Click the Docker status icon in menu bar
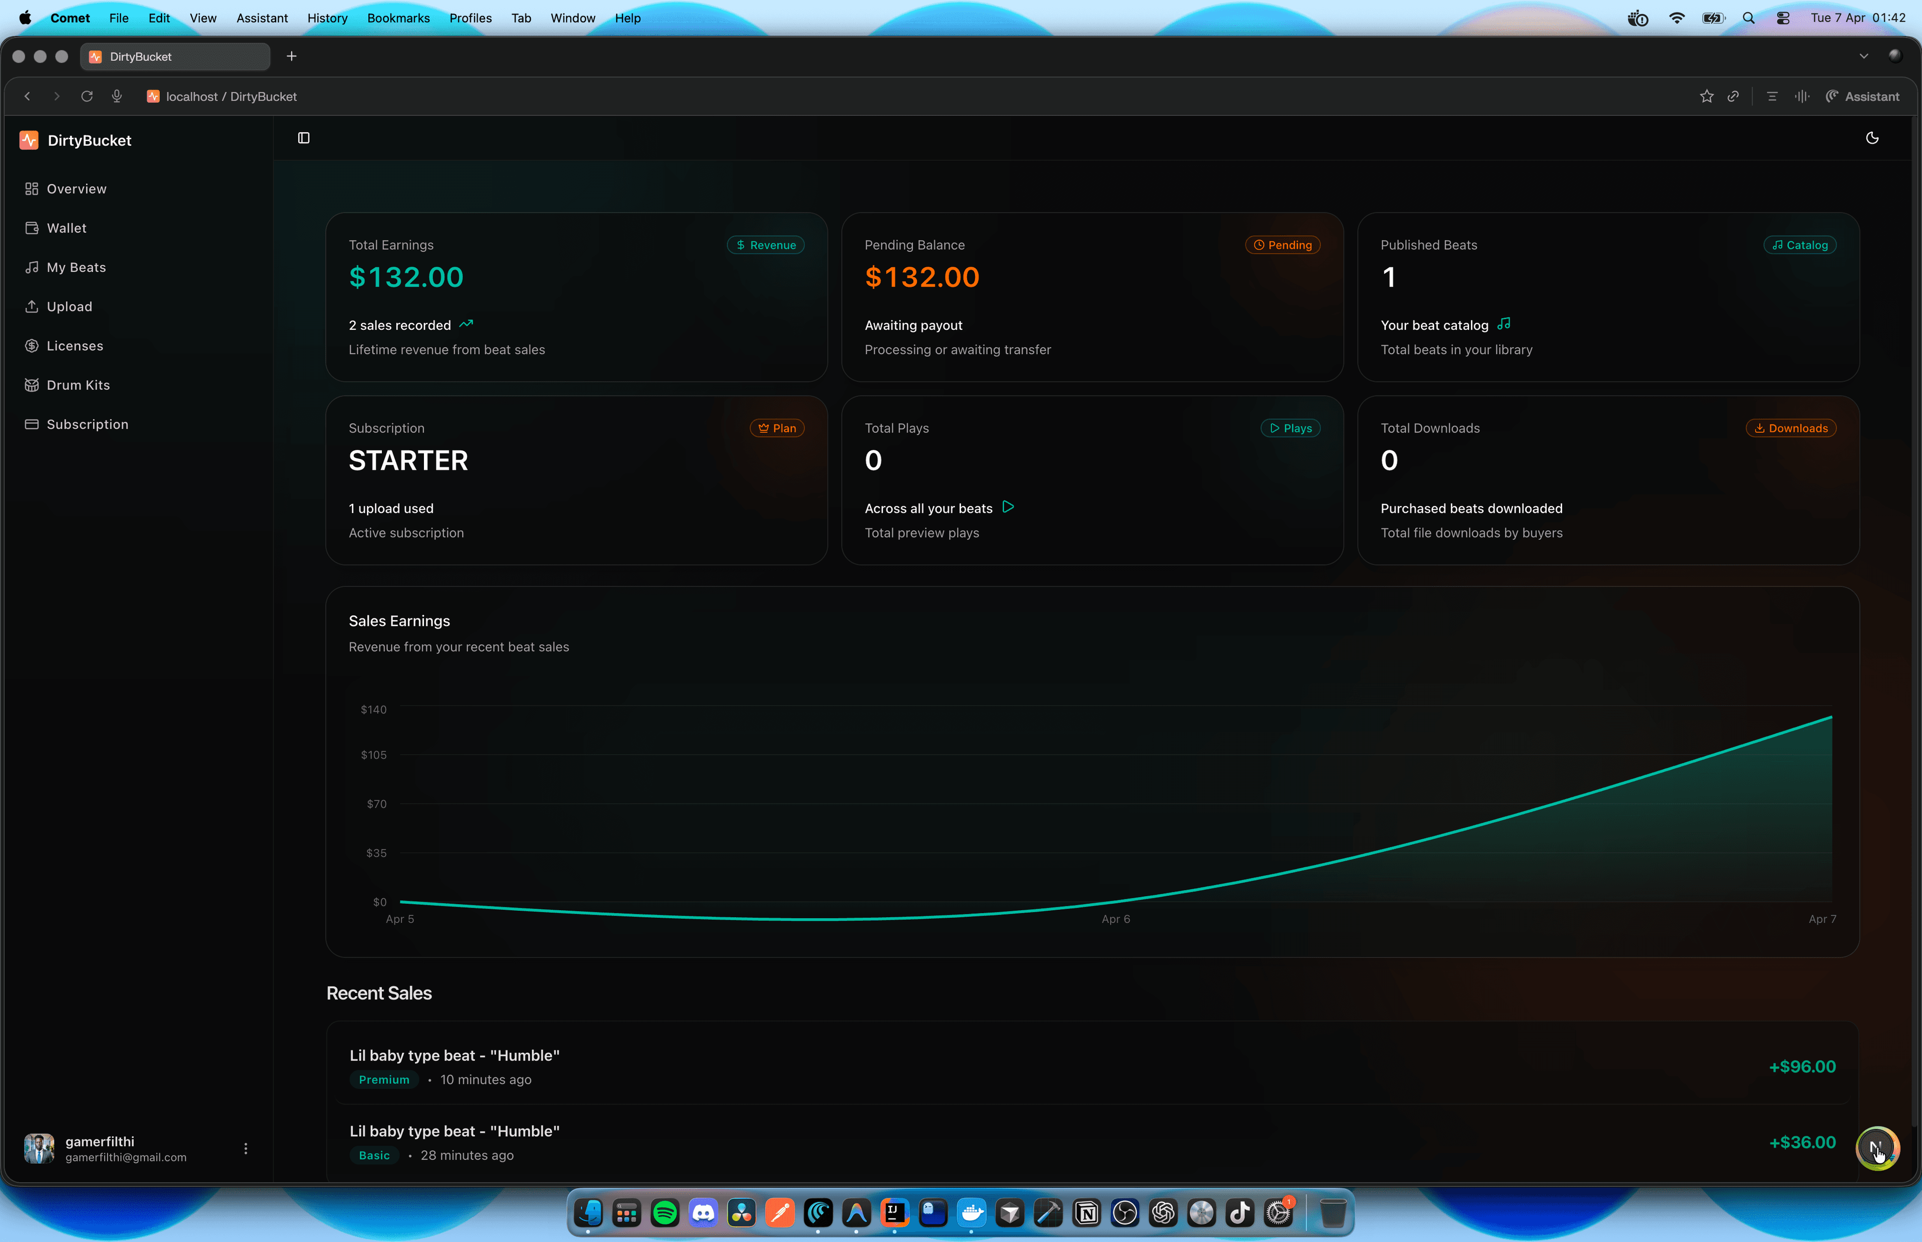 pyautogui.click(x=1638, y=18)
